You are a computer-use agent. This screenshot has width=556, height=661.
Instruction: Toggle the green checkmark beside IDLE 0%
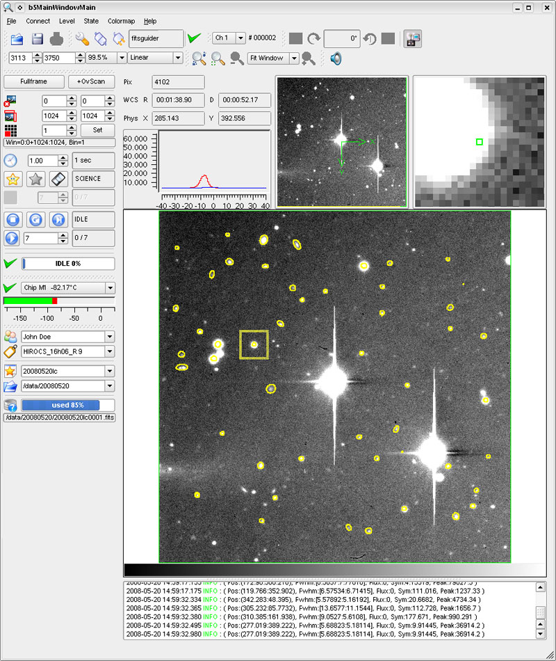pos(10,264)
